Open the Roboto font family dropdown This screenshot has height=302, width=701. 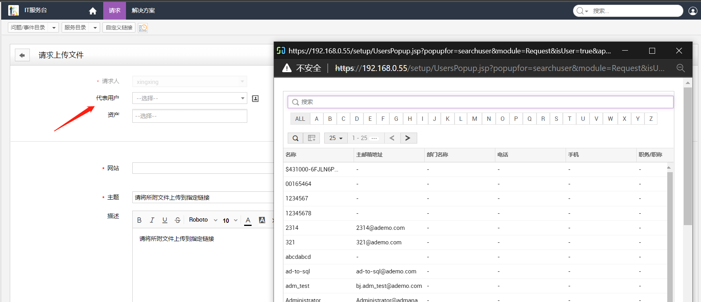203,220
